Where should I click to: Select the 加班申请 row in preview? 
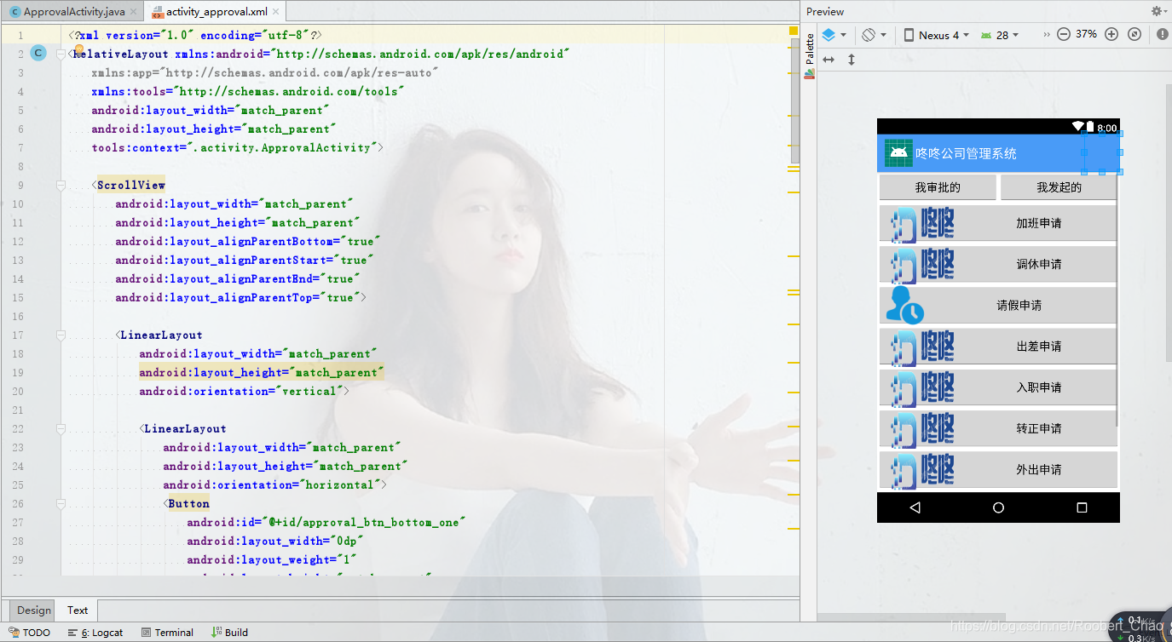pos(997,223)
